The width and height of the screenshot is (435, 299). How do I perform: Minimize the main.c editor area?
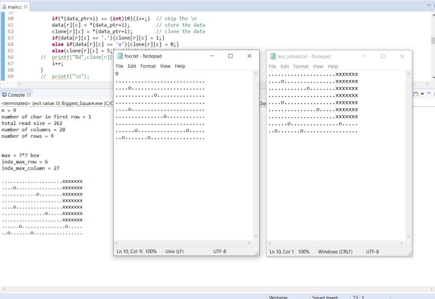coord(429,4)
